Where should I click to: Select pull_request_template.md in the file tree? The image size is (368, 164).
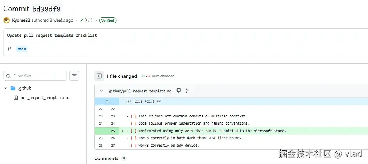45,98
